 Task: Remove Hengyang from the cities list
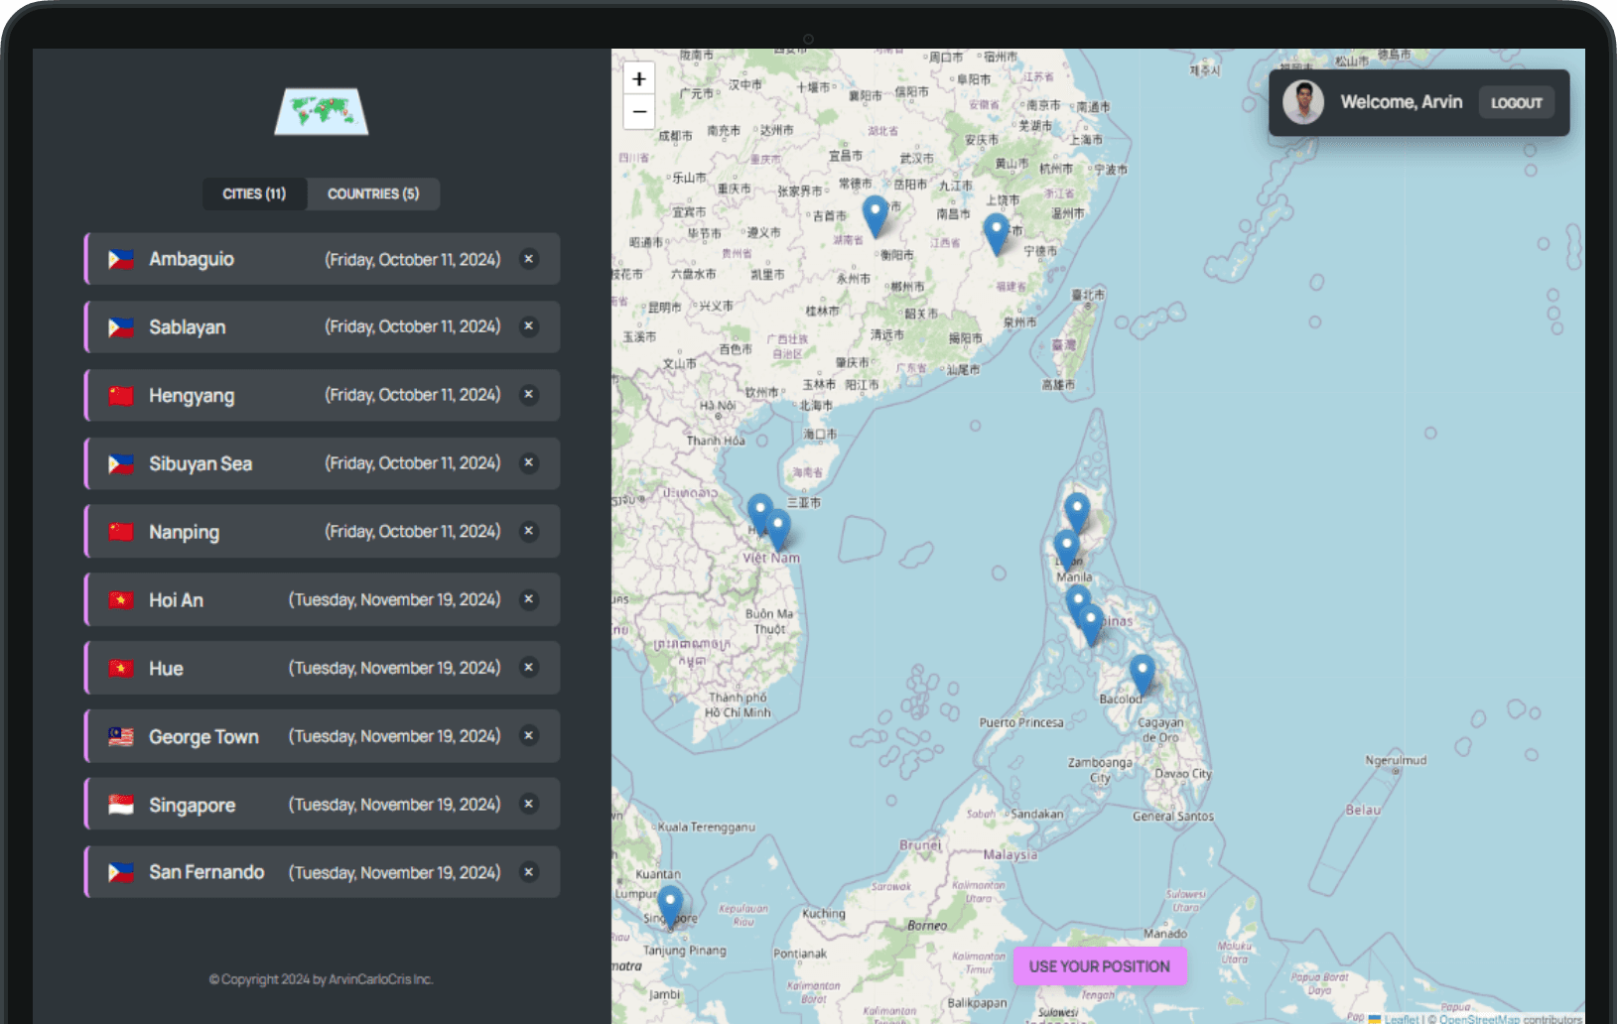[x=529, y=395]
